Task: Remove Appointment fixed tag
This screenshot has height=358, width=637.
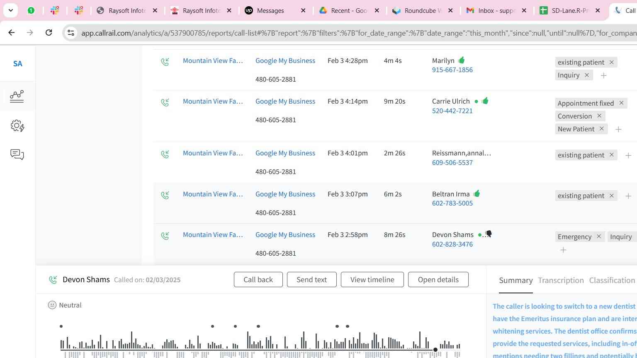Action: pyautogui.click(x=621, y=103)
